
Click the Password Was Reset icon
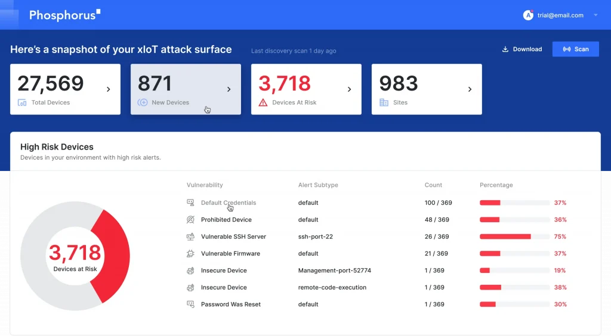coord(190,304)
